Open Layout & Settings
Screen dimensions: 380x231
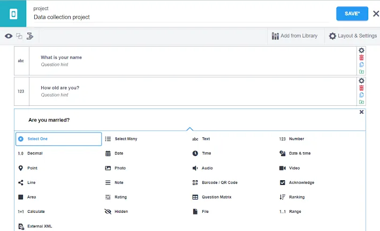(x=353, y=36)
